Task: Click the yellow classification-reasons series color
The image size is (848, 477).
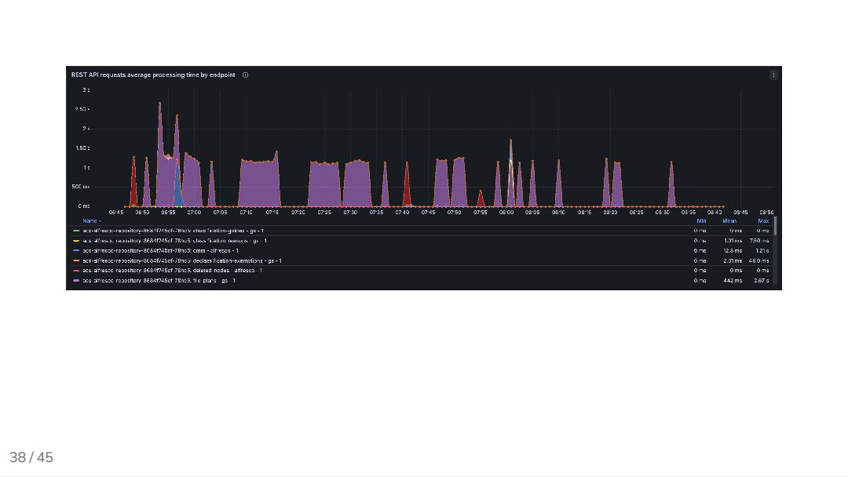Action: [x=76, y=241]
